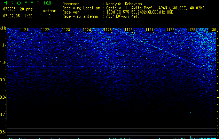Click the date stamp 07.02.05 11:20
The height and width of the screenshot is (139, 219).
pyautogui.click(x=18, y=16)
